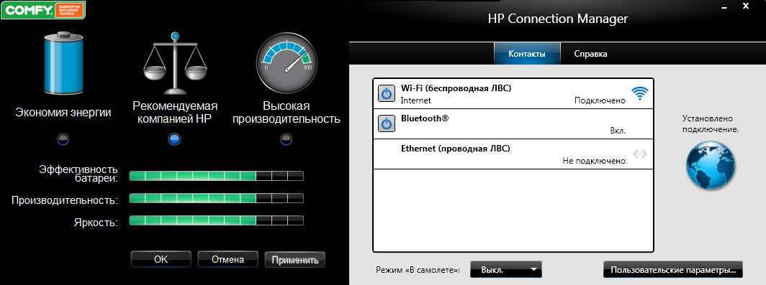Select the Рекомендуемая компанией HP radio button

point(175,139)
